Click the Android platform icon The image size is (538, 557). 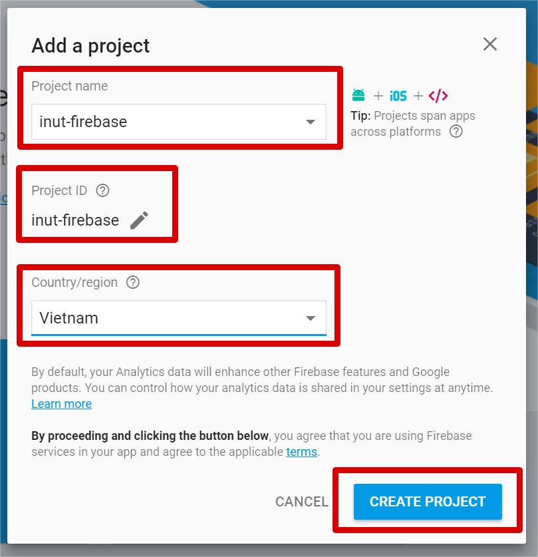pyautogui.click(x=359, y=96)
